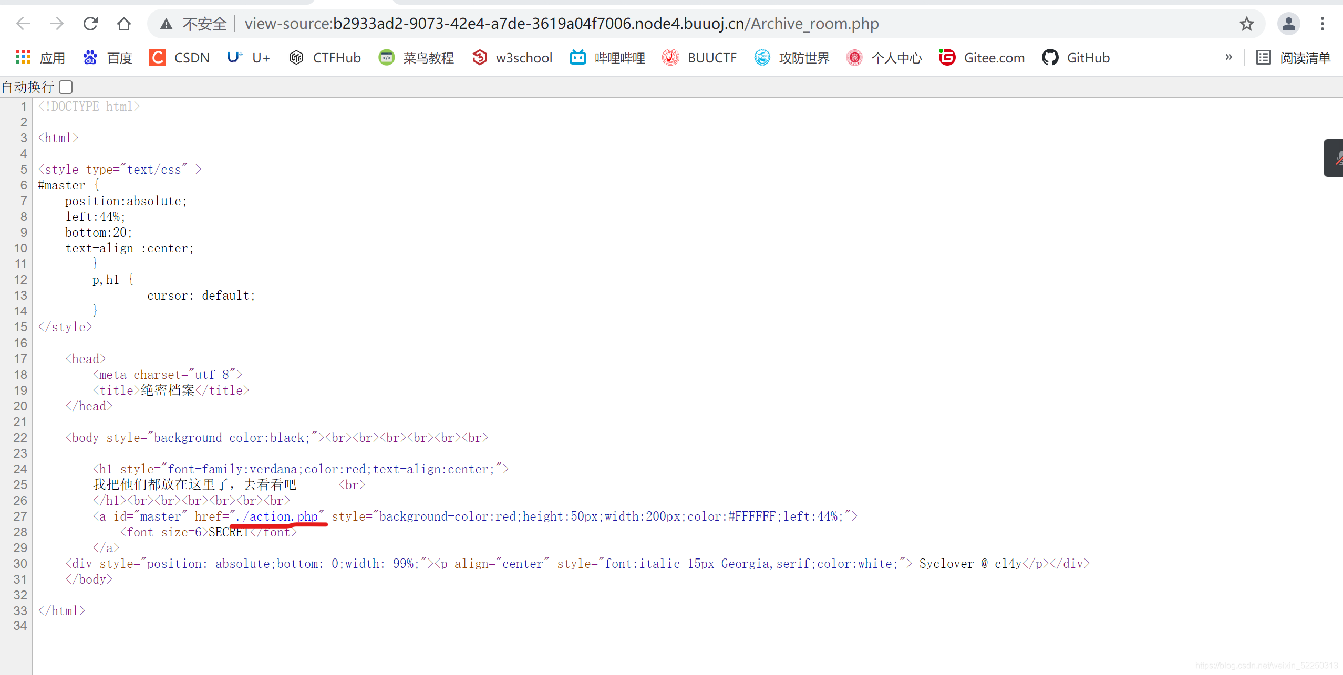
Task: Click the 不安全 security label
Action: pyautogui.click(x=204, y=24)
